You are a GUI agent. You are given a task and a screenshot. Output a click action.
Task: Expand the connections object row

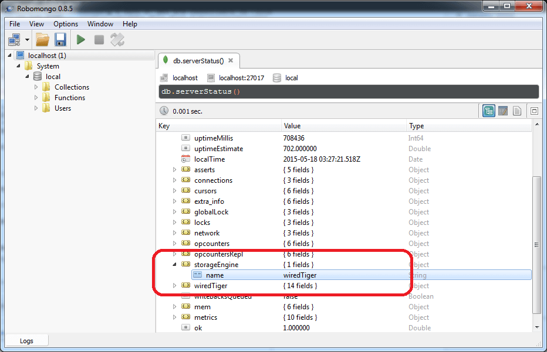(175, 180)
